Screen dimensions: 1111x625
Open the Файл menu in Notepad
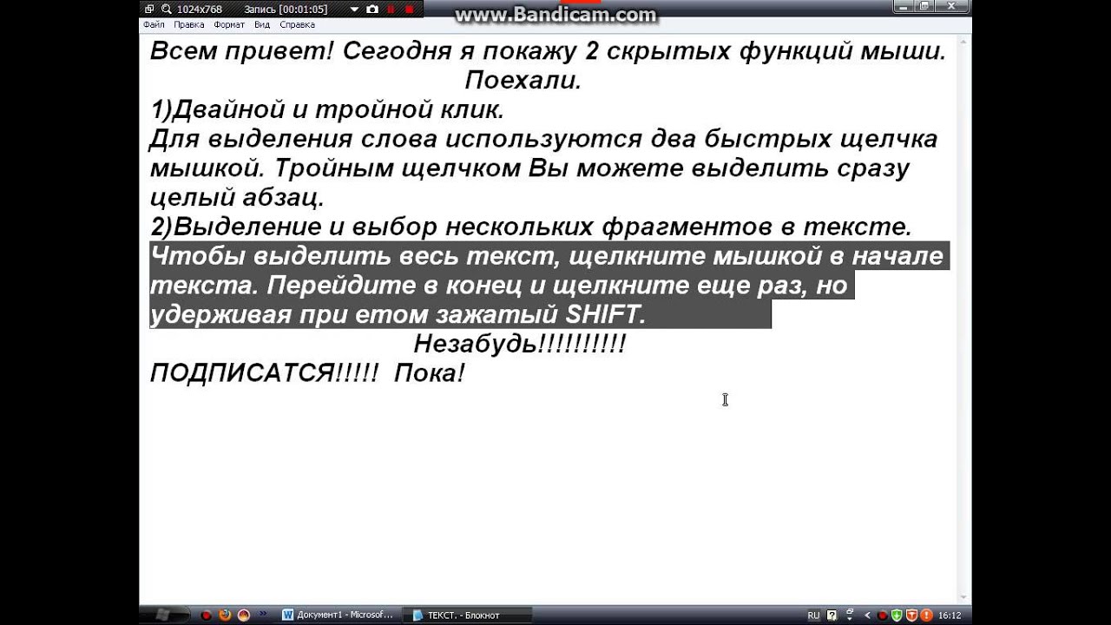tap(154, 25)
